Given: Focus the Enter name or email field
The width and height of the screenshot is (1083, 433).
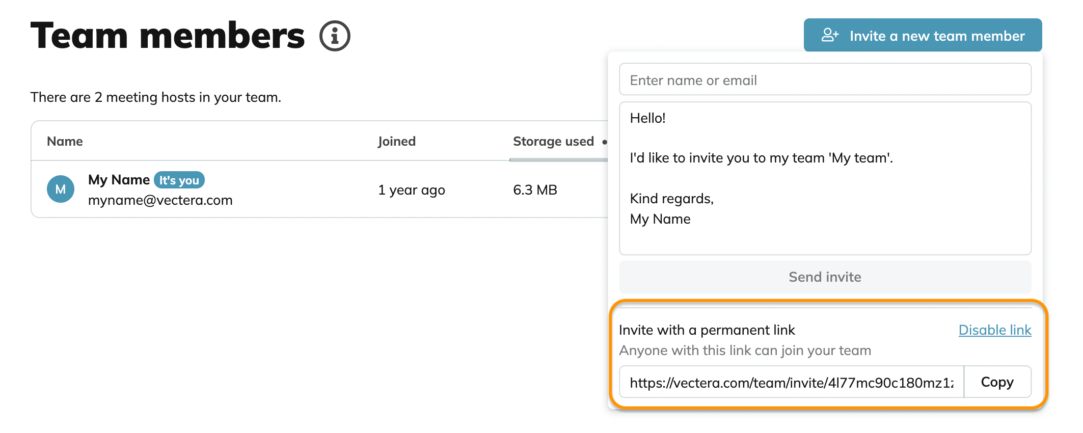Looking at the screenshot, I should tap(825, 79).
